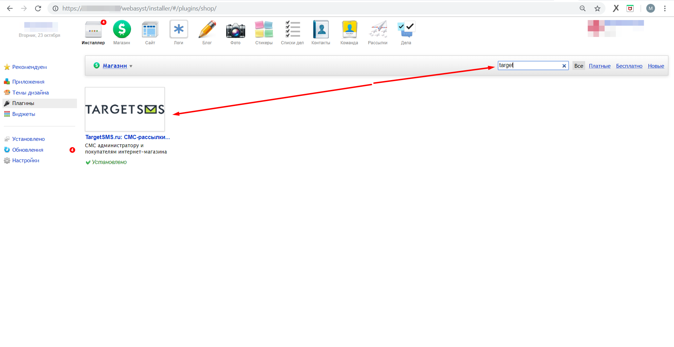This screenshot has width=674, height=347.
Task: Click the browser forward arrow
Action: click(24, 8)
